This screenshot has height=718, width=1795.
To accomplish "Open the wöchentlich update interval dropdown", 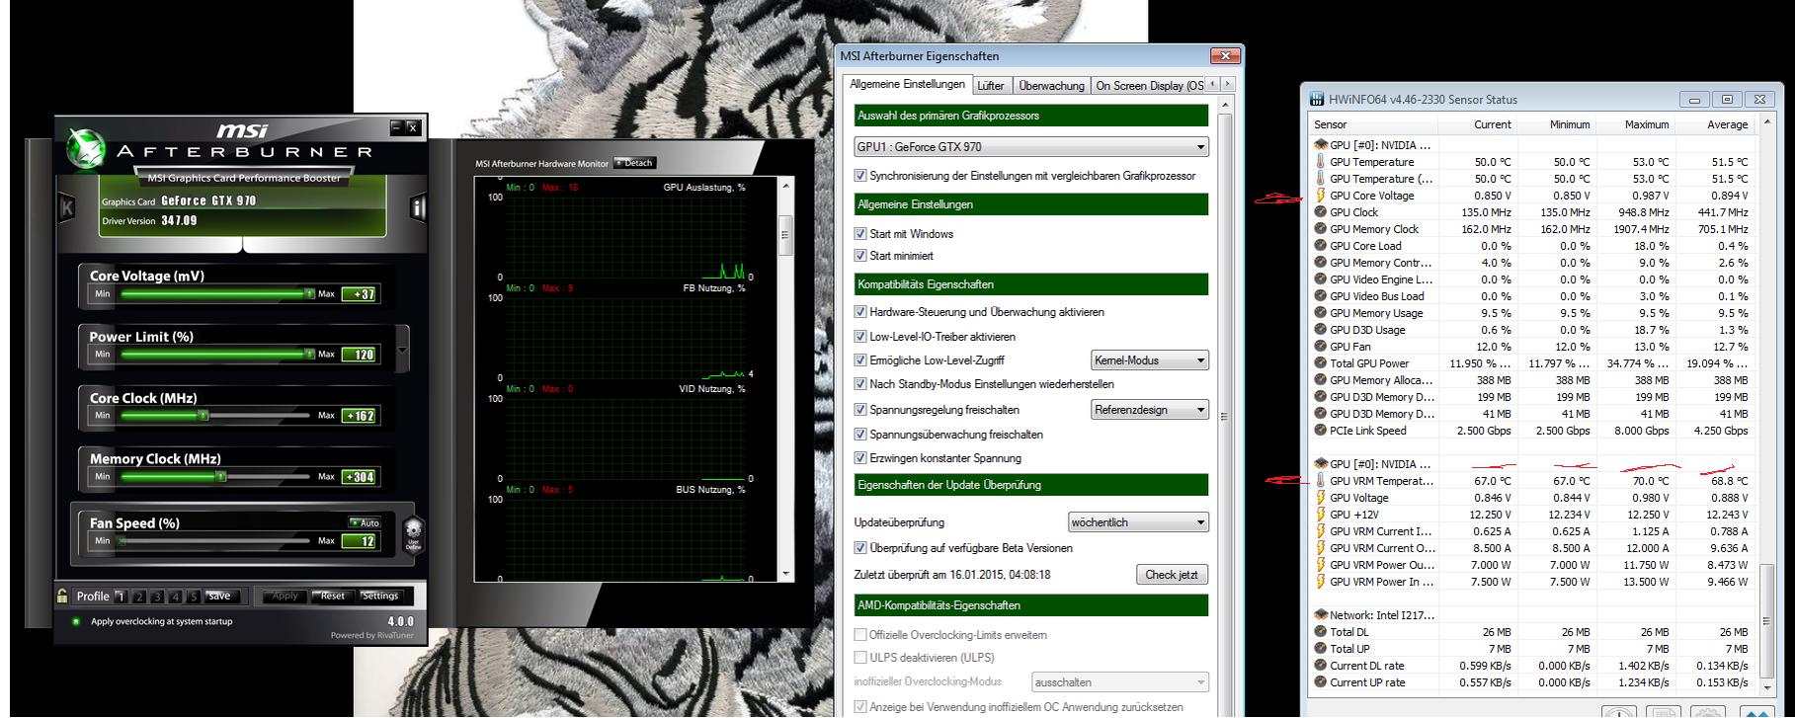I will [1138, 522].
